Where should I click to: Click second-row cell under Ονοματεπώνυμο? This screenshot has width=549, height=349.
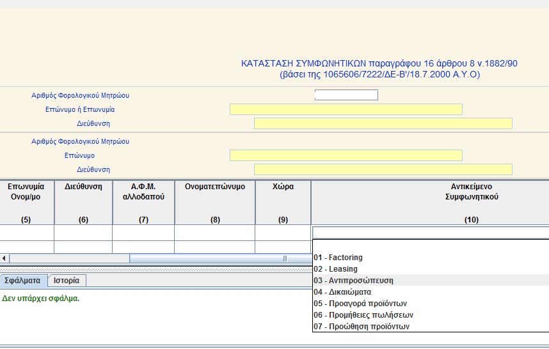click(x=215, y=247)
